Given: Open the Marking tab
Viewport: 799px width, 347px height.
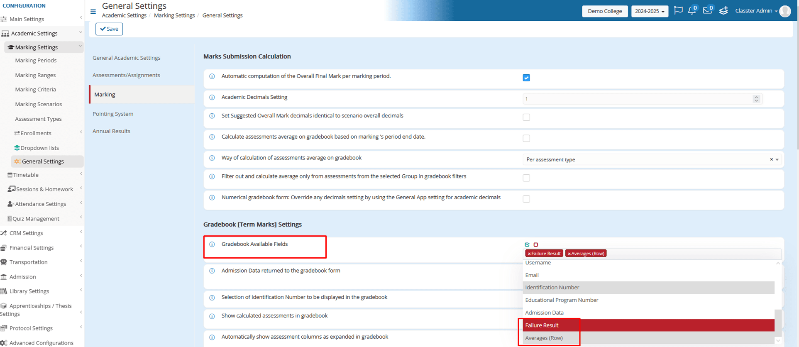Looking at the screenshot, I should 142,95.
